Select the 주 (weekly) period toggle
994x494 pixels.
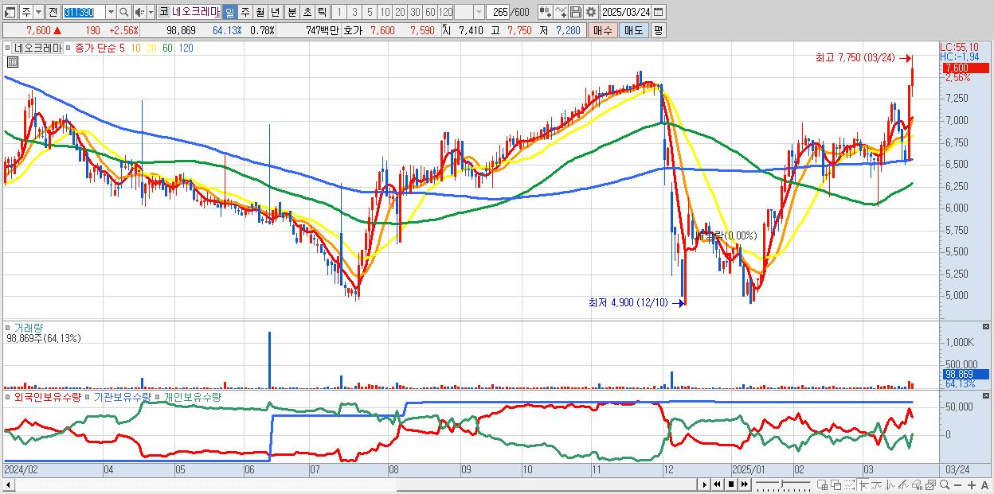[x=245, y=12]
